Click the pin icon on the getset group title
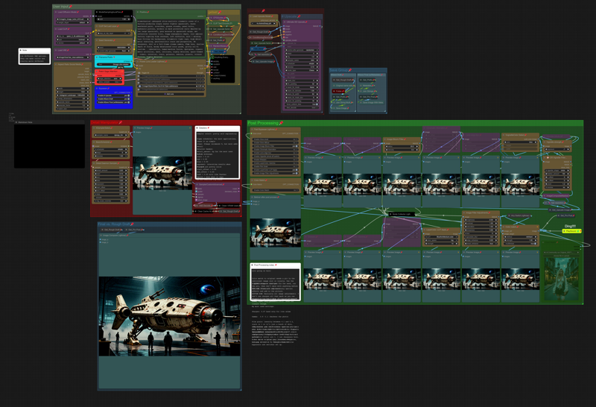596x407 pixels. pos(220,12)
